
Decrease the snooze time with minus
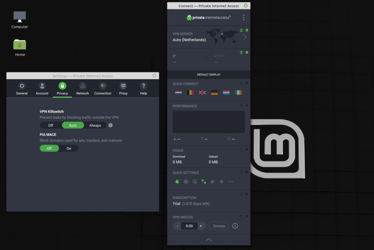pos(177,226)
